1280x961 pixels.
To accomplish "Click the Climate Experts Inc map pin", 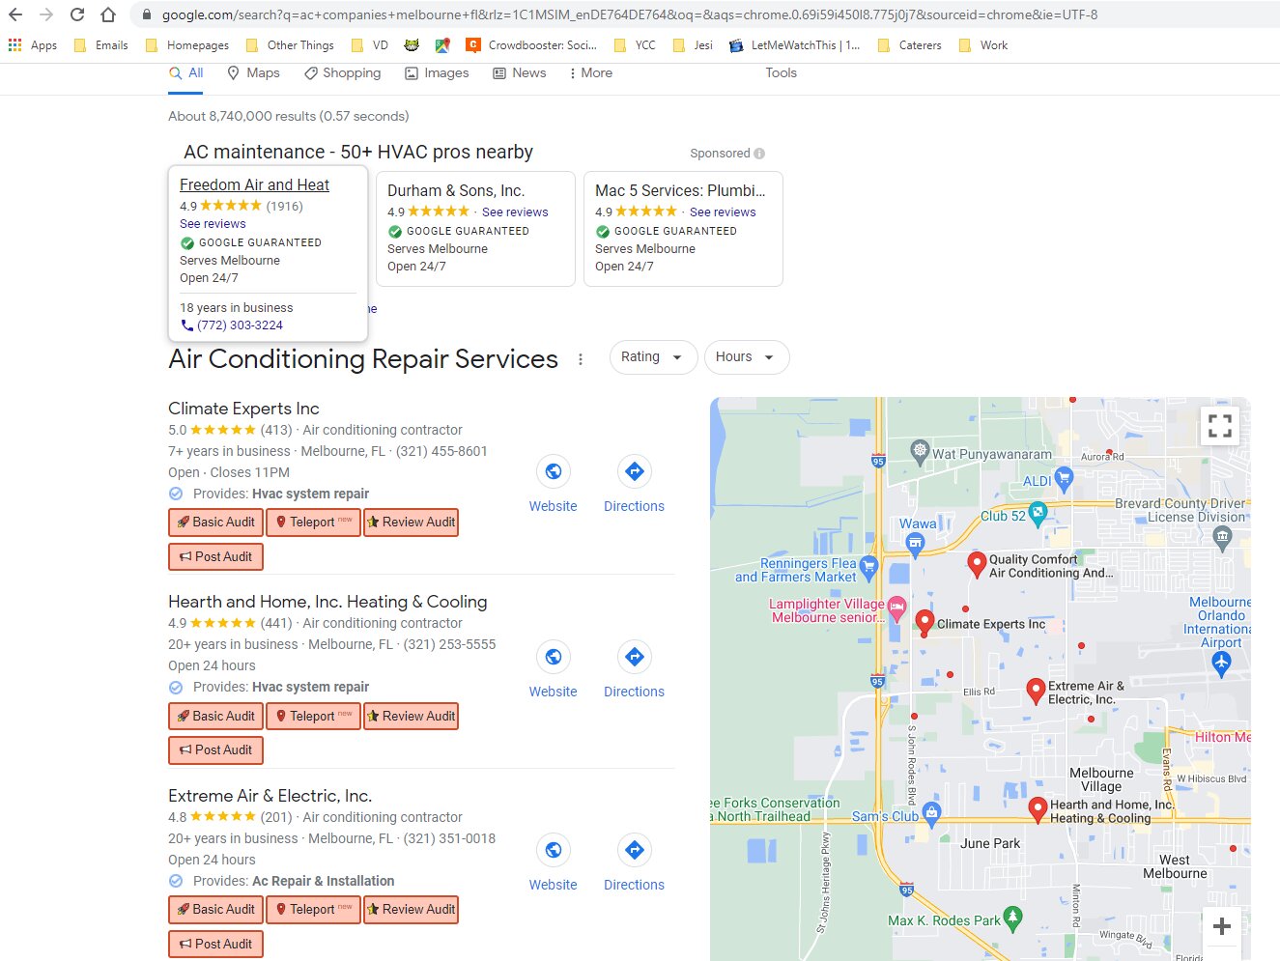I will 924,623.
